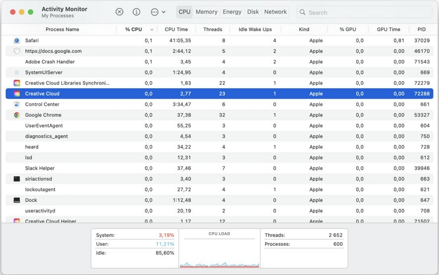Click the siriactionsd terminal icon
Screen dimensions: 439x275
(17, 179)
